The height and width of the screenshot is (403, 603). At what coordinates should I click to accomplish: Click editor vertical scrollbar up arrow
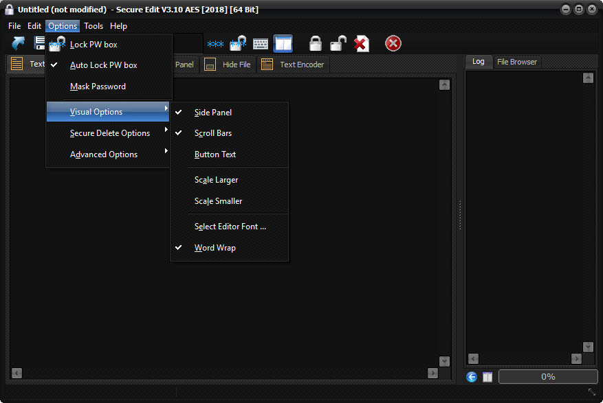pos(444,85)
